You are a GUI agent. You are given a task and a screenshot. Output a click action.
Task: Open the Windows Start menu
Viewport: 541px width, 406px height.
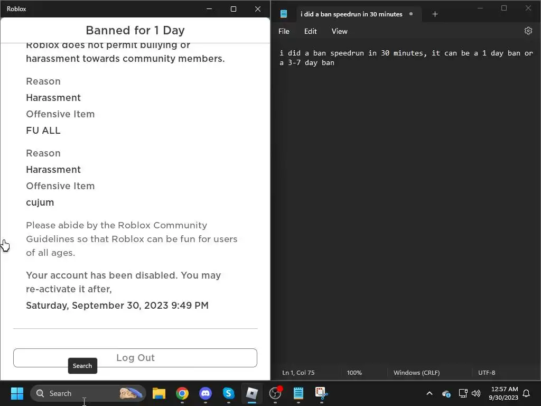click(x=17, y=393)
